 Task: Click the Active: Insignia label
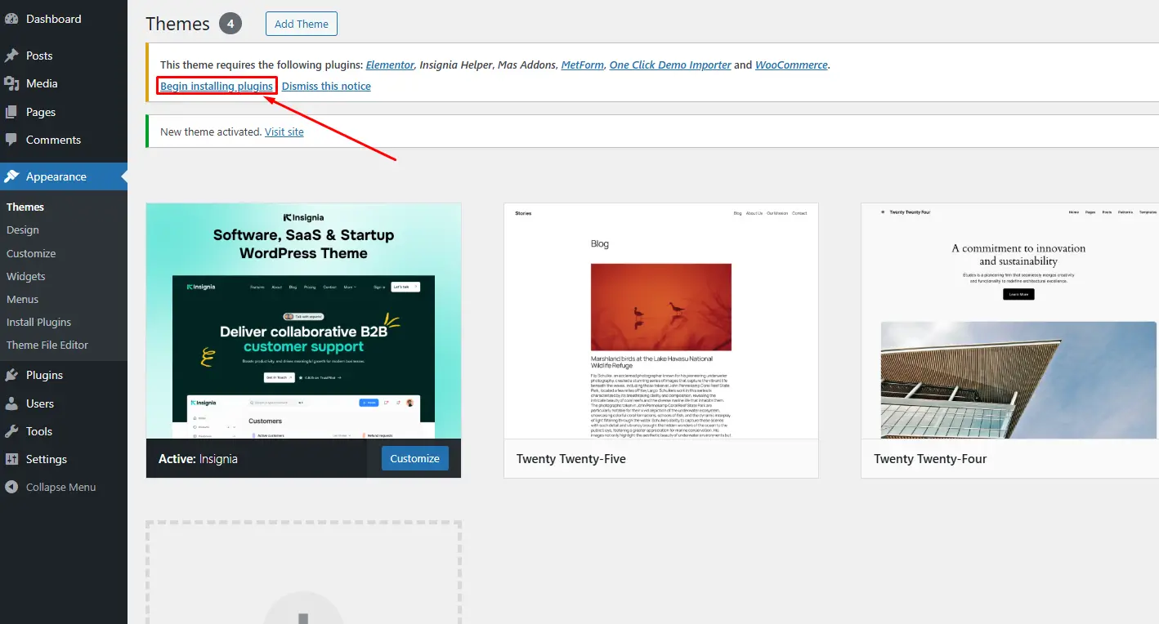coord(198,459)
